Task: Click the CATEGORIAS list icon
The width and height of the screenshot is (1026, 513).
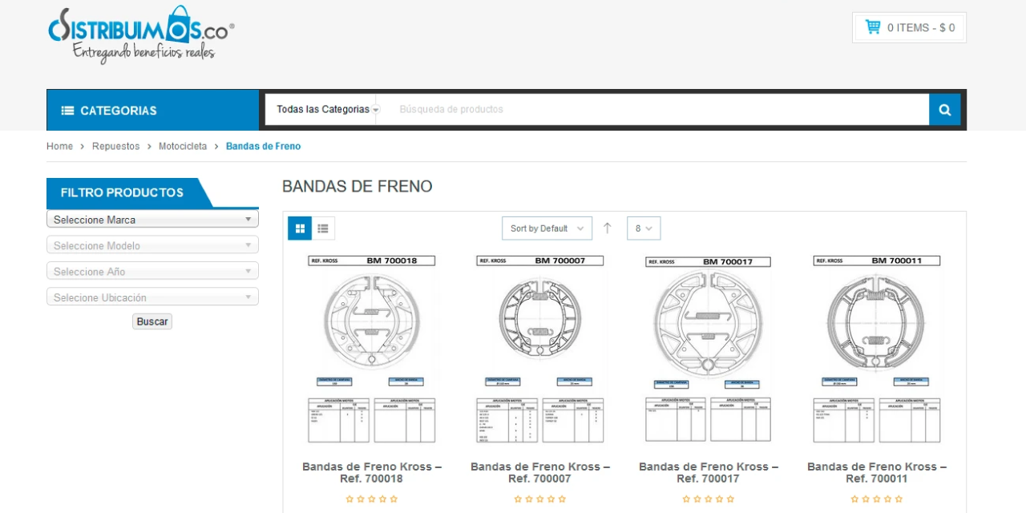Action: [67, 110]
